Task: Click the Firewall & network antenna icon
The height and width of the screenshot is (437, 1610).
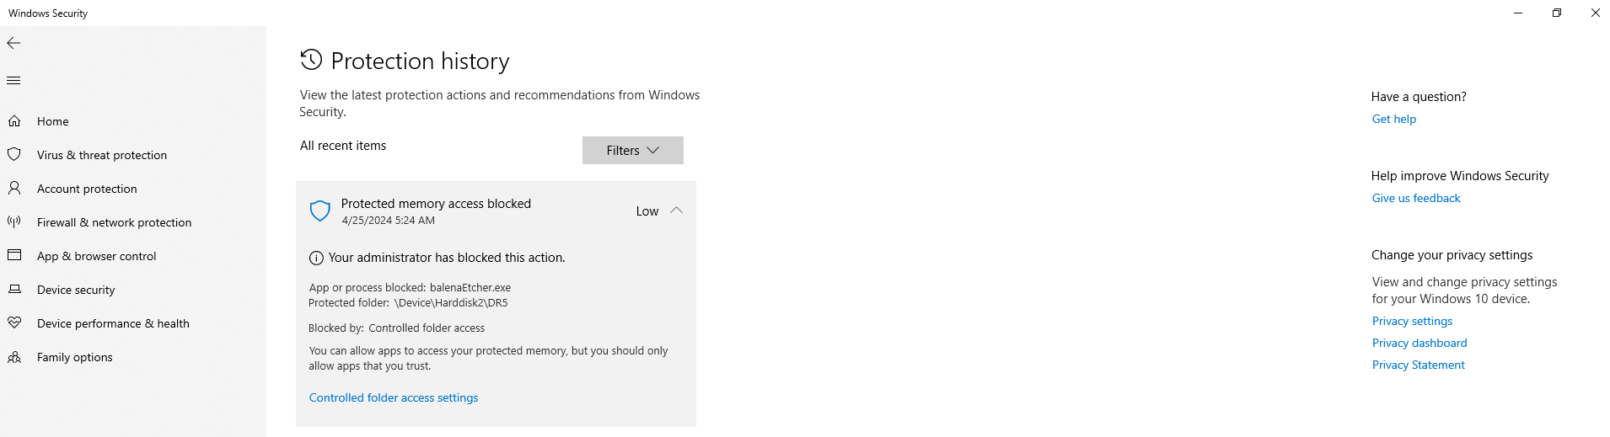Action: pos(14,222)
